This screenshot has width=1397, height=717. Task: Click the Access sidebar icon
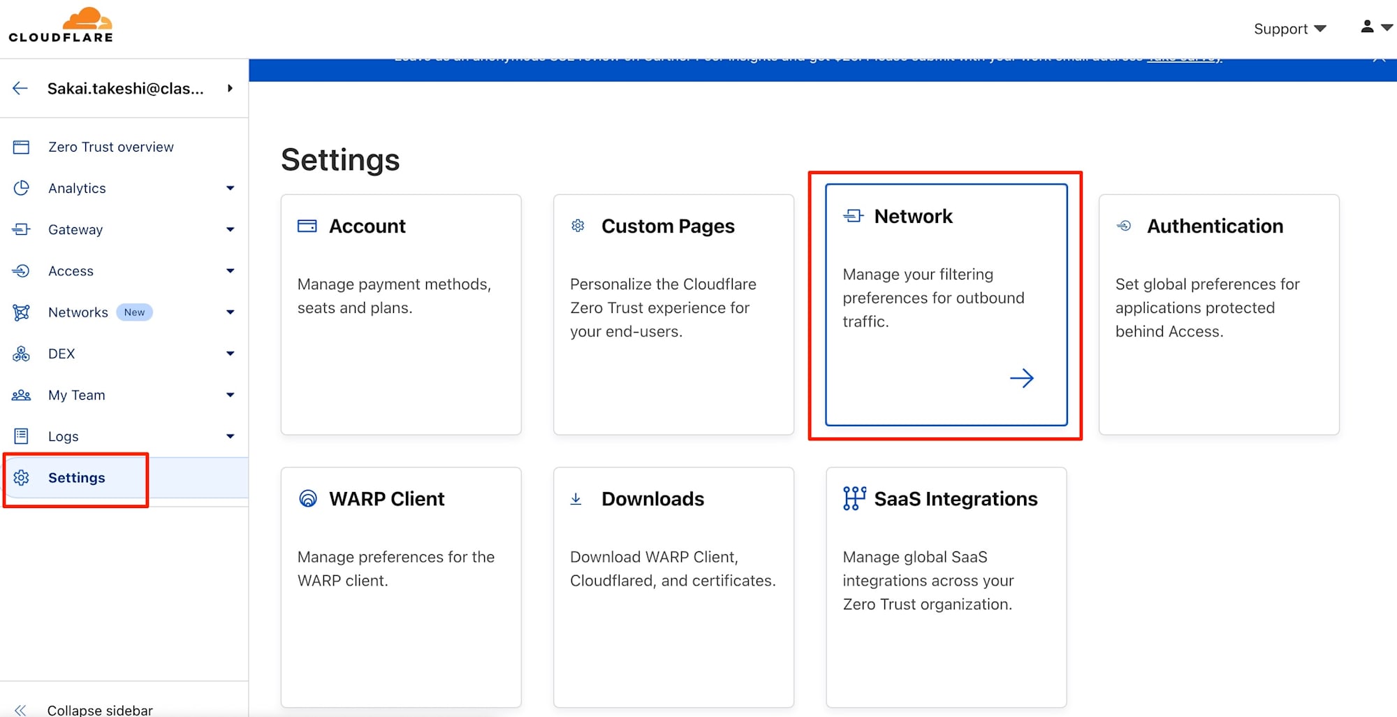pyautogui.click(x=22, y=270)
